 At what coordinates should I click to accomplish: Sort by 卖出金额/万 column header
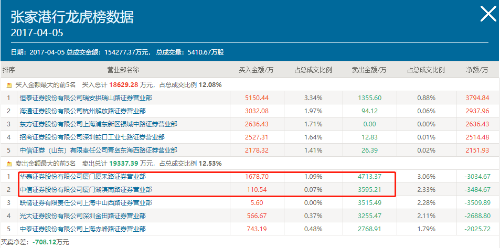[369, 70]
